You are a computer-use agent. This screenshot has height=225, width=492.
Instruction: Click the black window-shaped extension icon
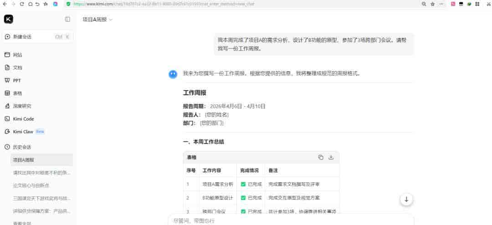[x=461, y=4]
